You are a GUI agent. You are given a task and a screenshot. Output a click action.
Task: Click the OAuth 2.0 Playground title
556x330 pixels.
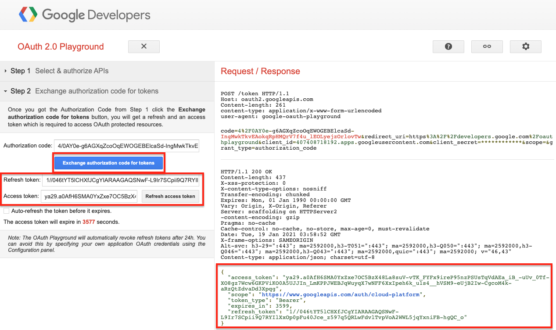(61, 47)
